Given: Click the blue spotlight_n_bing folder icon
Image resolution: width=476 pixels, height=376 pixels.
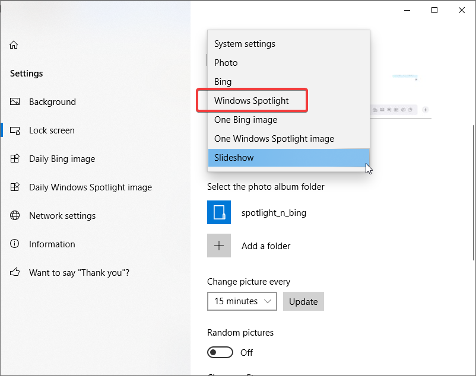Looking at the screenshot, I should coord(219,212).
